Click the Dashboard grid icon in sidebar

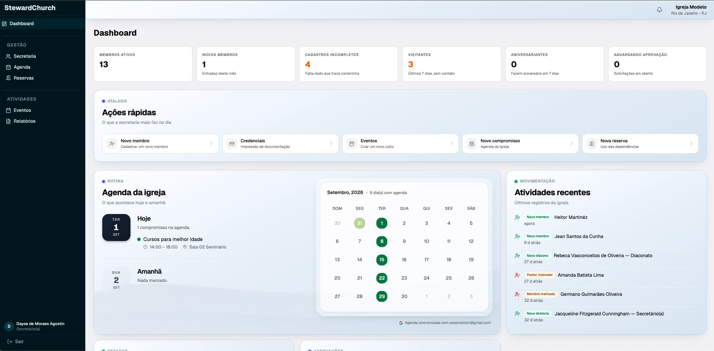(4, 24)
